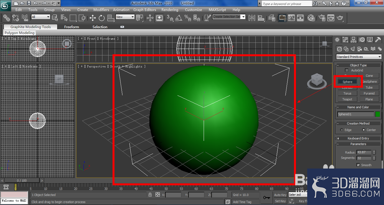384x205 pixels.
Task: Activate the Select Object tool
Action: click(55, 18)
